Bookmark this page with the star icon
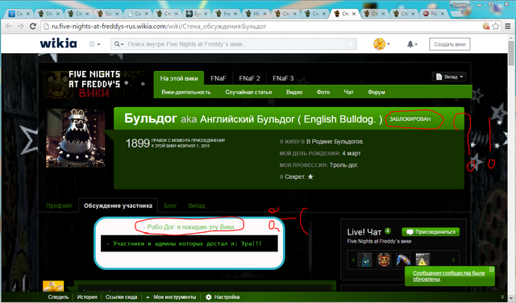 (x=496, y=27)
